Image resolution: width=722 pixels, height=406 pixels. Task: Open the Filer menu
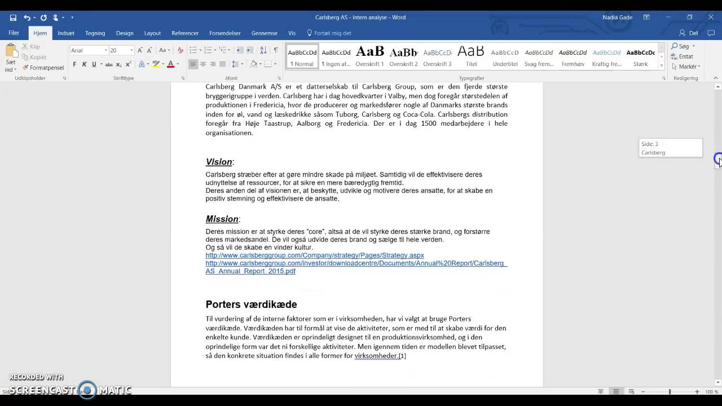pos(14,33)
